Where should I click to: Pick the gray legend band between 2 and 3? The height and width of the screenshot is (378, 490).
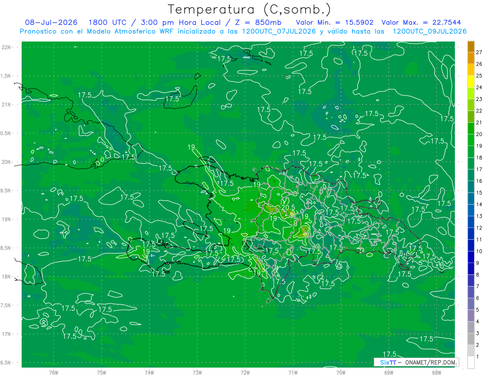pyautogui.click(x=471, y=339)
